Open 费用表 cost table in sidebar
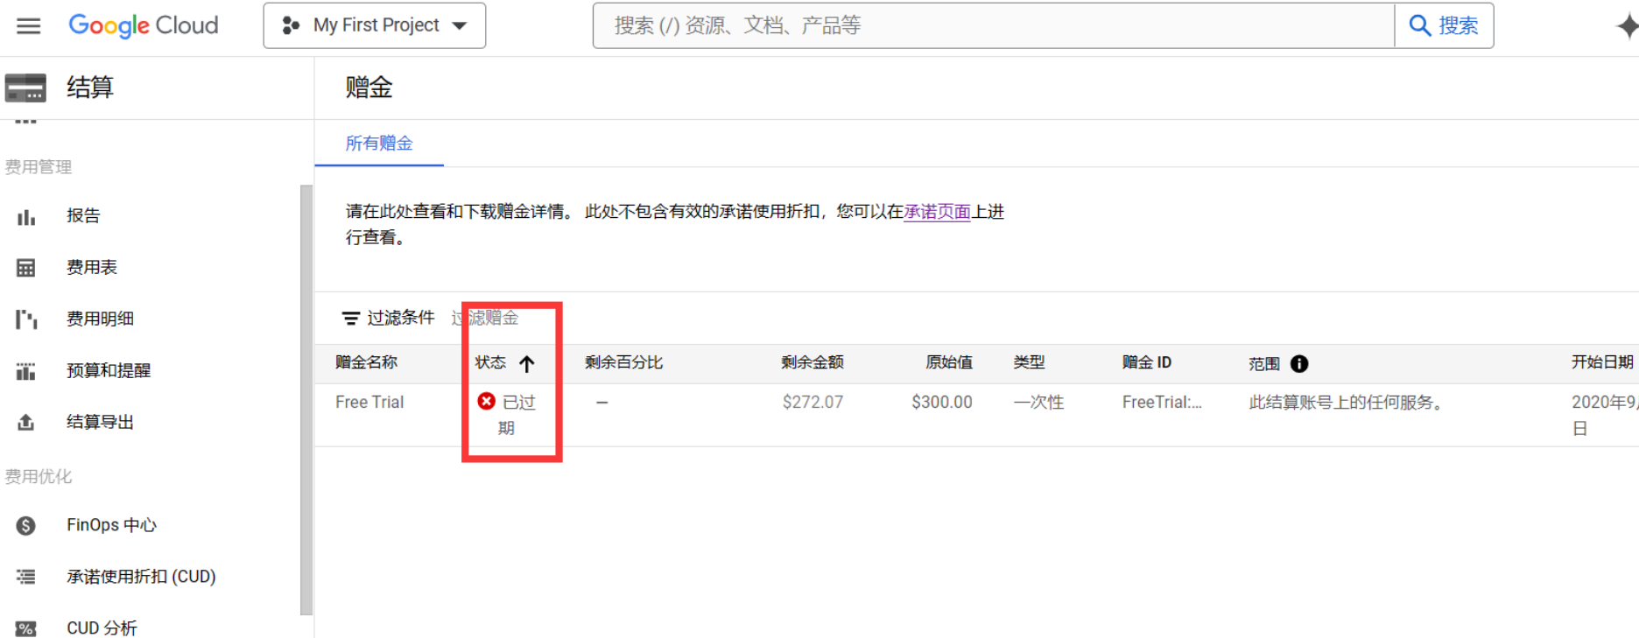This screenshot has width=1639, height=638. (x=92, y=267)
